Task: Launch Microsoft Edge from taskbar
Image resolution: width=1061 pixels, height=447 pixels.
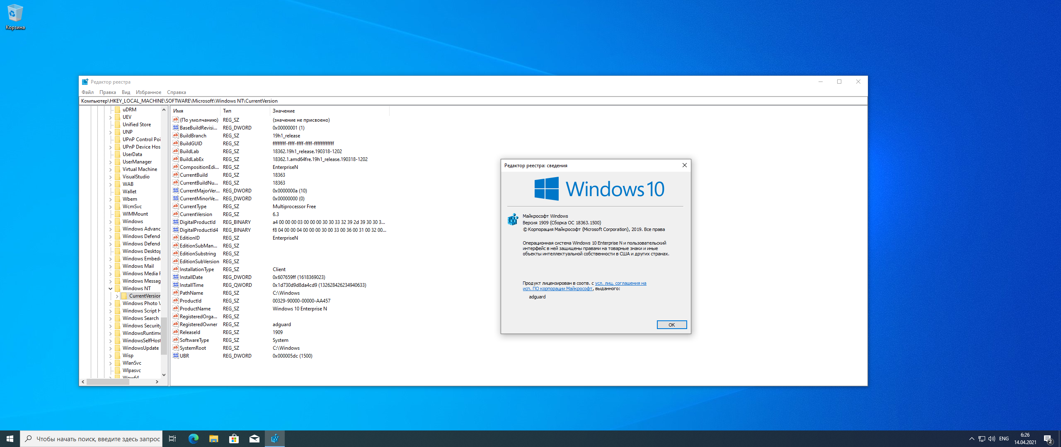Action: [194, 439]
